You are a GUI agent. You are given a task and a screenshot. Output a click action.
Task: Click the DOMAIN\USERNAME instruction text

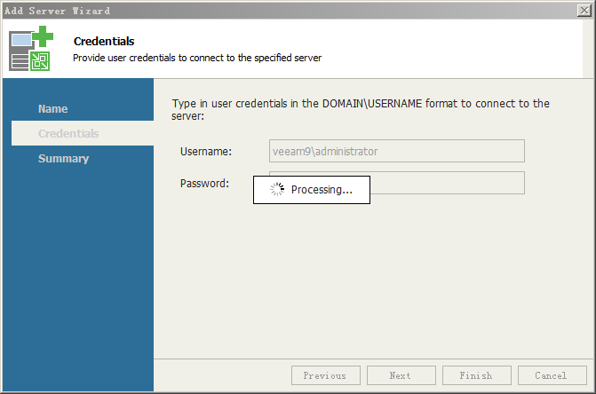361,109
